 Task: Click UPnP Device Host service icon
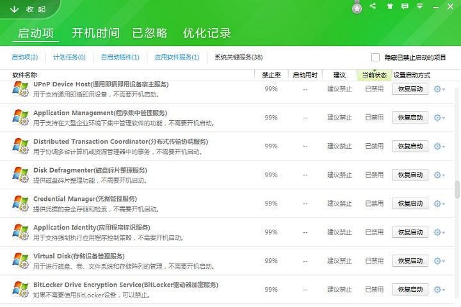pyautogui.click(x=20, y=89)
